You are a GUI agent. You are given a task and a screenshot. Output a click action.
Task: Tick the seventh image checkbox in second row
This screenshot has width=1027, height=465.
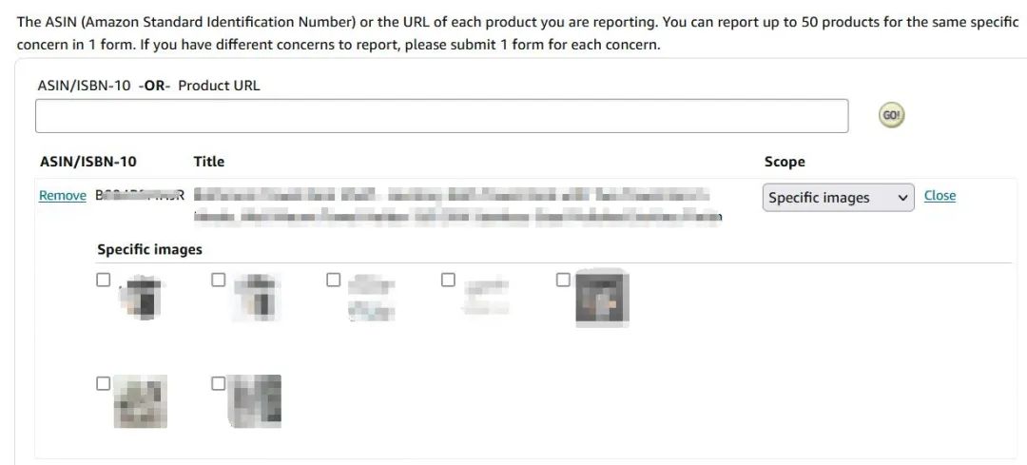click(219, 383)
